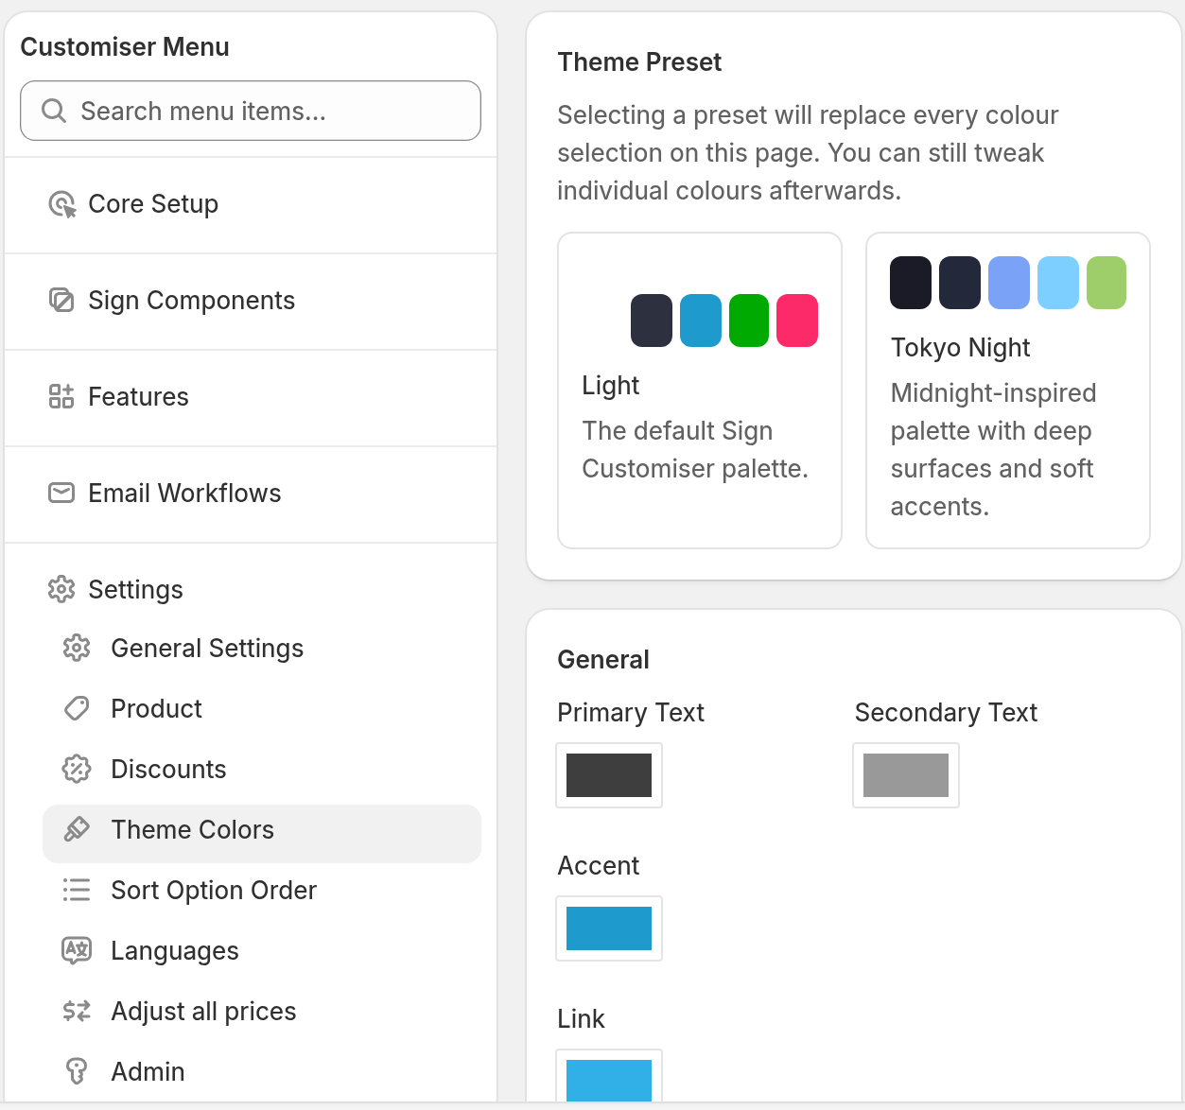The image size is (1185, 1110).
Task: Click the 'Secondary Text' label
Action: [x=946, y=713]
